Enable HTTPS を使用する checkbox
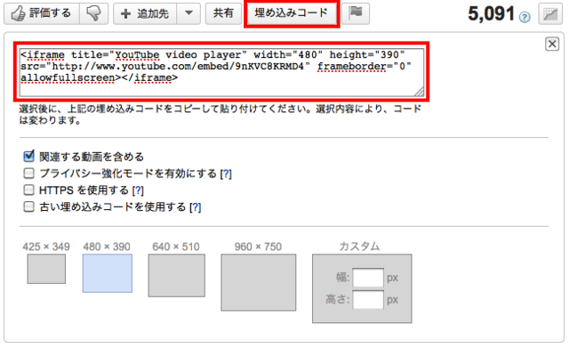 click(x=29, y=190)
